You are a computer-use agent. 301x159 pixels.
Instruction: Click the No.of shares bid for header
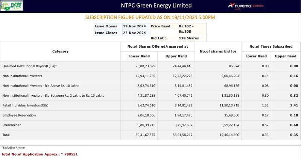tap(218, 51)
